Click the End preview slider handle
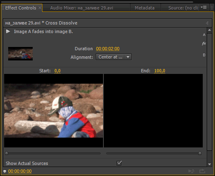Viewport: 215px width, 176px height. pos(200,153)
